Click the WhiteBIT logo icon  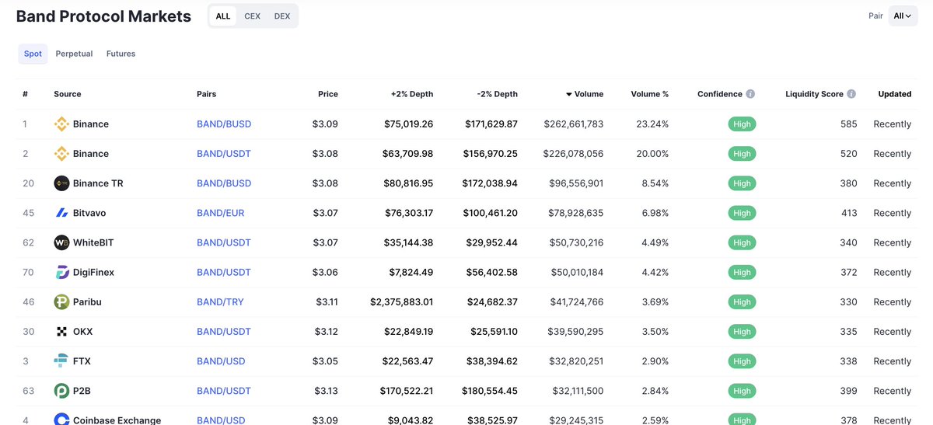(61, 242)
